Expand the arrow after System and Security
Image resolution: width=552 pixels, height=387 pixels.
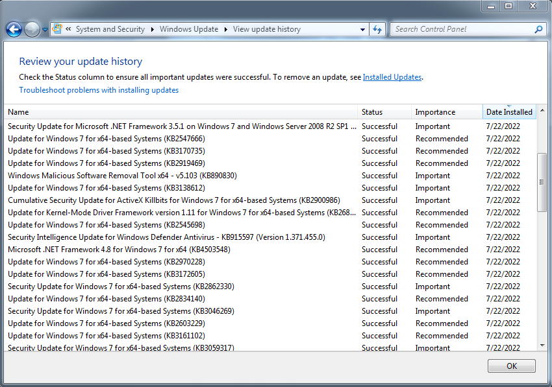[x=153, y=30]
